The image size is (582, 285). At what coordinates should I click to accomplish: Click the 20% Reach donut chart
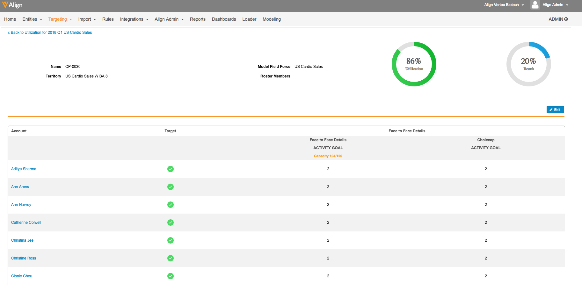pyautogui.click(x=528, y=64)
